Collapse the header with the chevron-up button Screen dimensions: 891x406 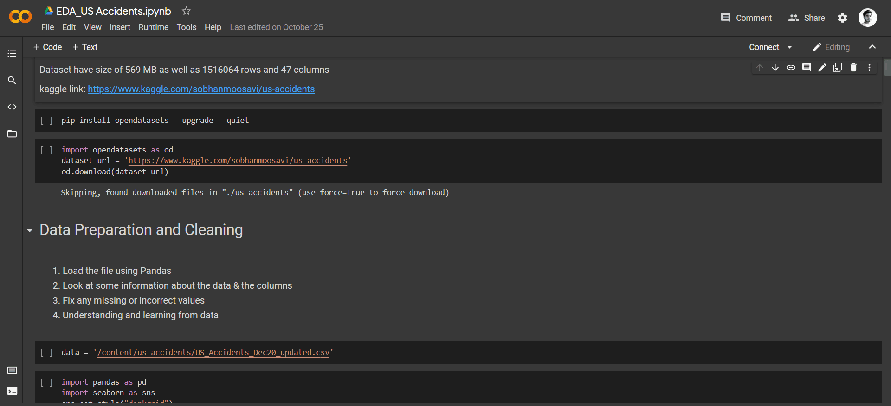(x=872, y=47)
